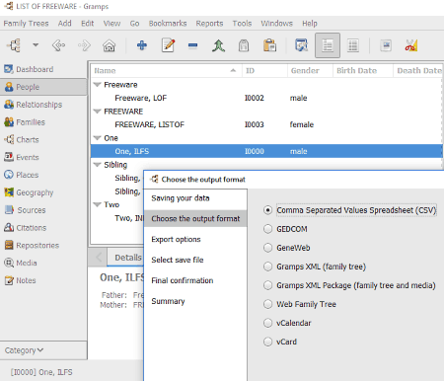Select People in the sidebar

click(43, 87)
